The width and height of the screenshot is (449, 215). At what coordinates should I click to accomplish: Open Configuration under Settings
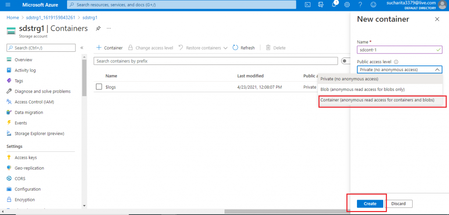tap(28, 189)
